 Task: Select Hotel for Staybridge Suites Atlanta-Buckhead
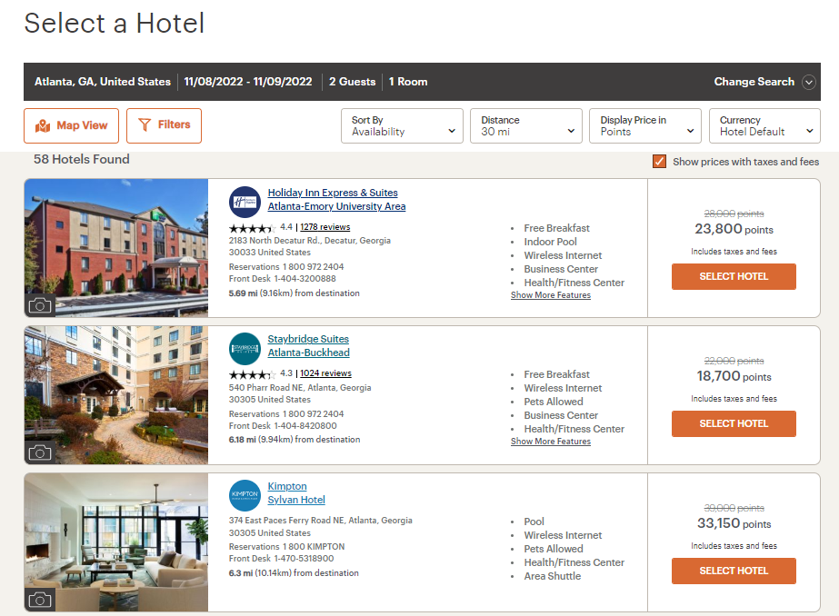click(734, 423)
